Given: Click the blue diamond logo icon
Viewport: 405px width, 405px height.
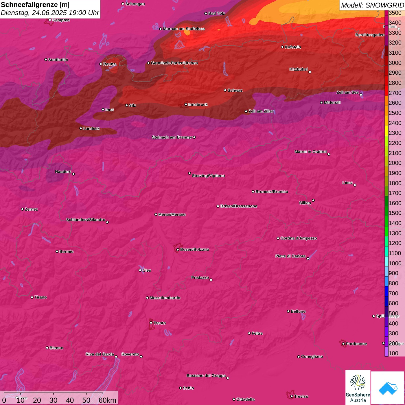Looking at the screenshot, I should 388,388.
